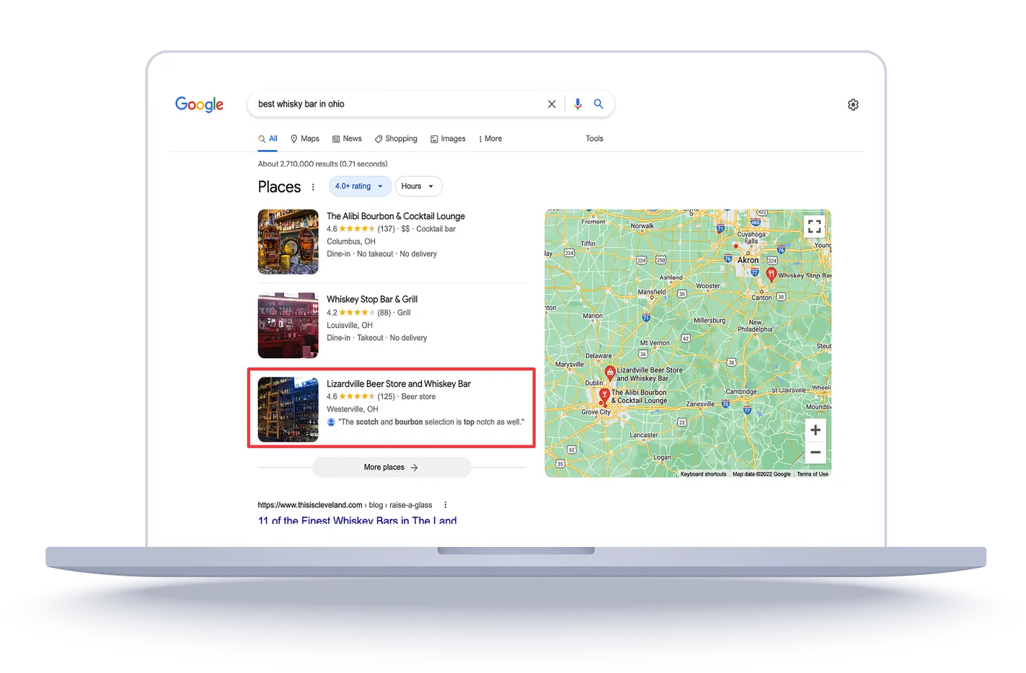This screenshot has height=673, width=1026.
Task: Open the three-dot menu beside thisiscleveland.com result
Action: pyautogui.click(x=446, y=504)
